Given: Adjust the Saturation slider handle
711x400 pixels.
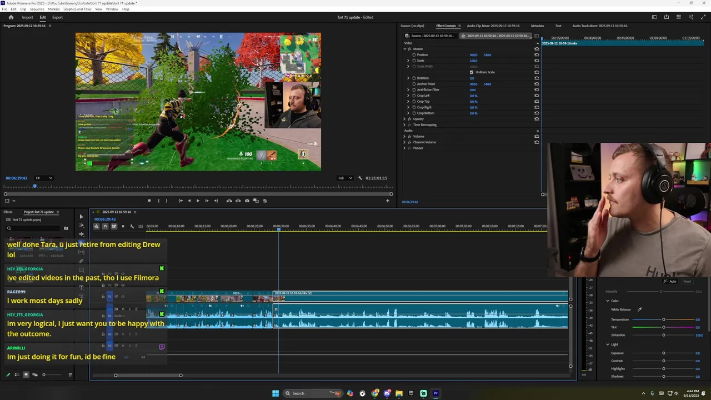Looking at the screenshot, I should [x=663, y=335].
